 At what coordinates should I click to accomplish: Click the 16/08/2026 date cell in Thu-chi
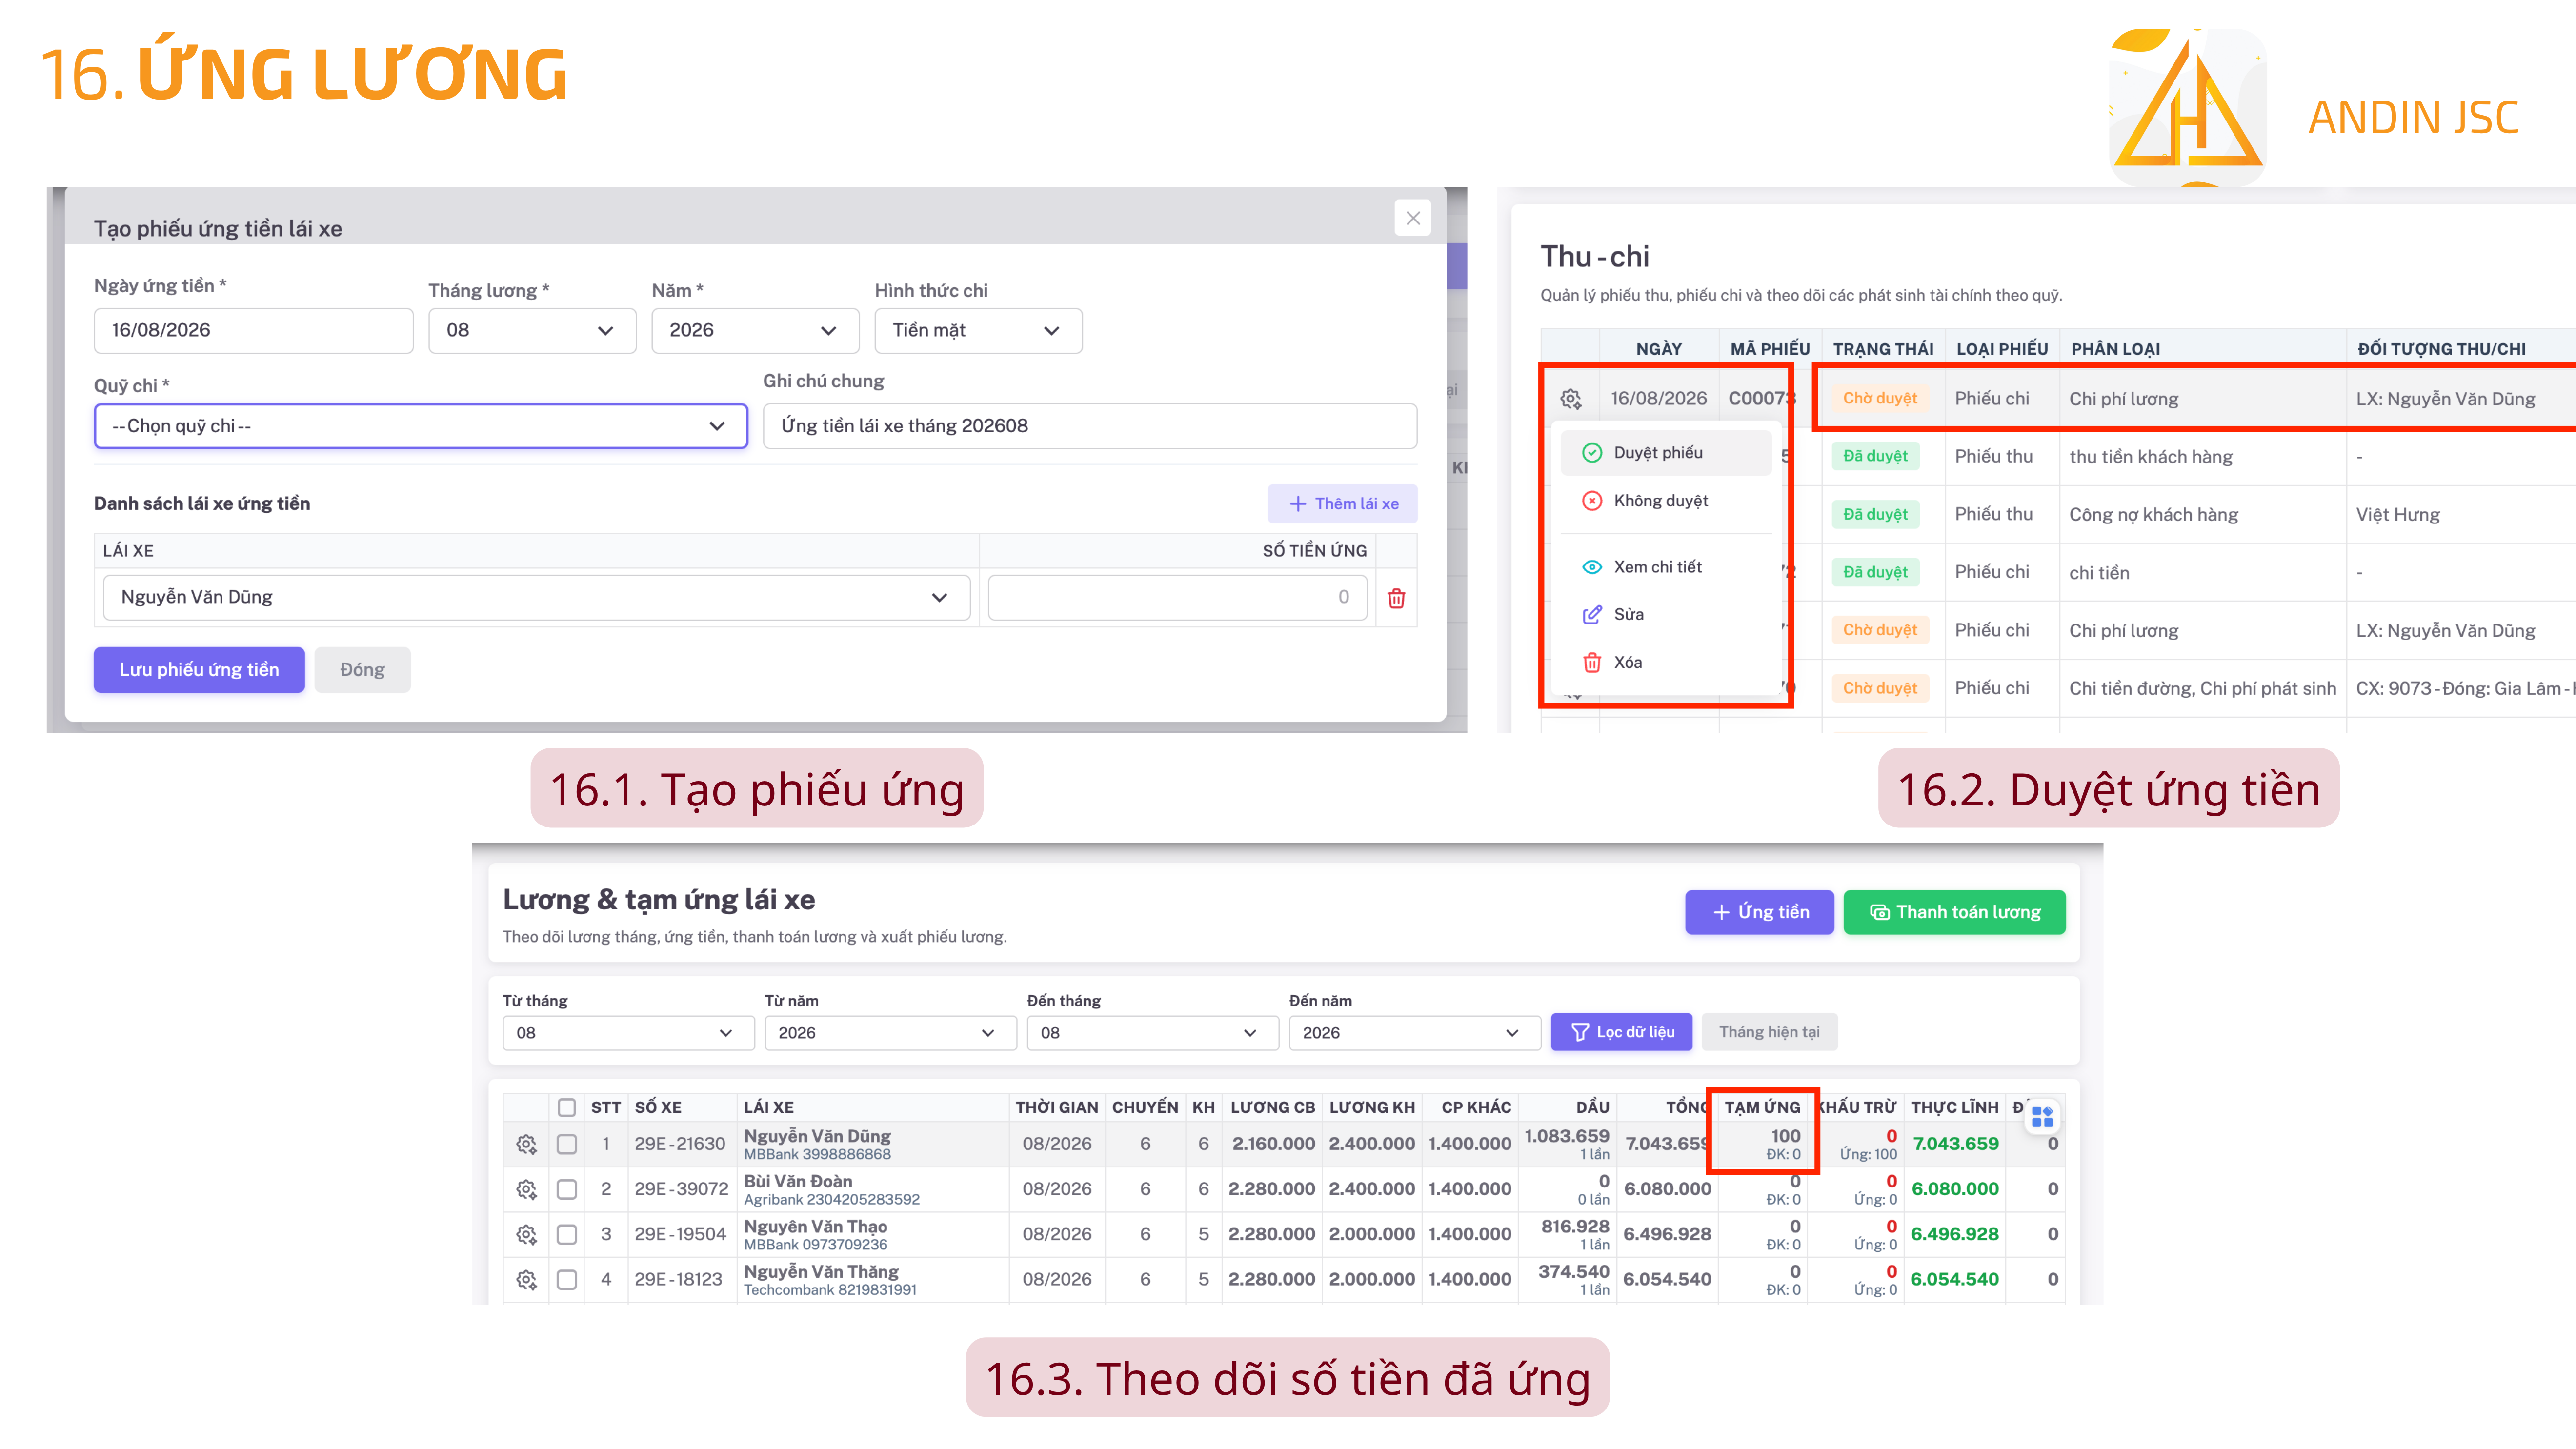tap(1658, 399)
